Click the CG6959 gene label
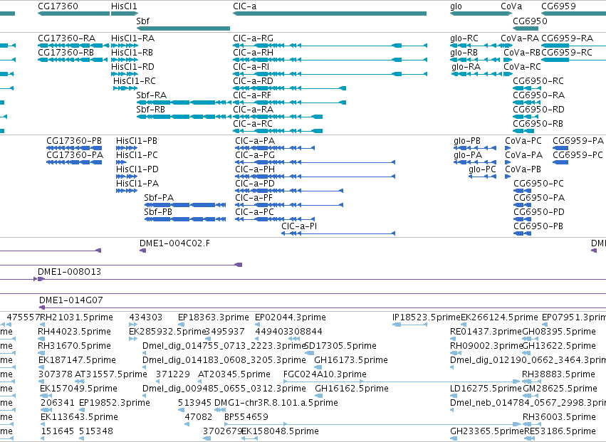The height and width of the screenshot is (442, 606). pos(558,6)
